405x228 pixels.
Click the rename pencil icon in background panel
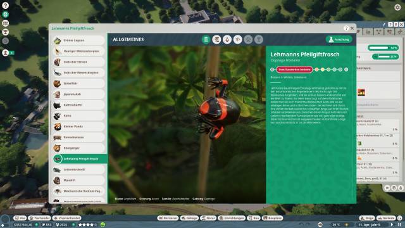click(x=384, y=24)
